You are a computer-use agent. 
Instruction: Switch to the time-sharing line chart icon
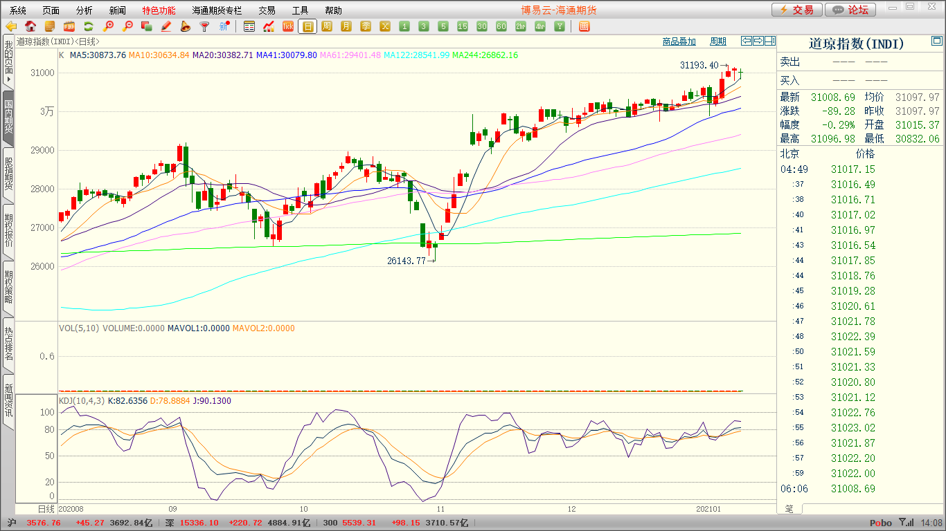pos(269,26)
